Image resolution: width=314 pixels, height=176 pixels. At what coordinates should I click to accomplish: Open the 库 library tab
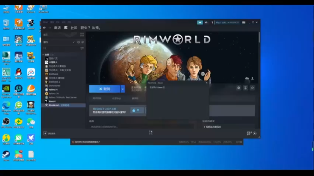coord(66,28)
